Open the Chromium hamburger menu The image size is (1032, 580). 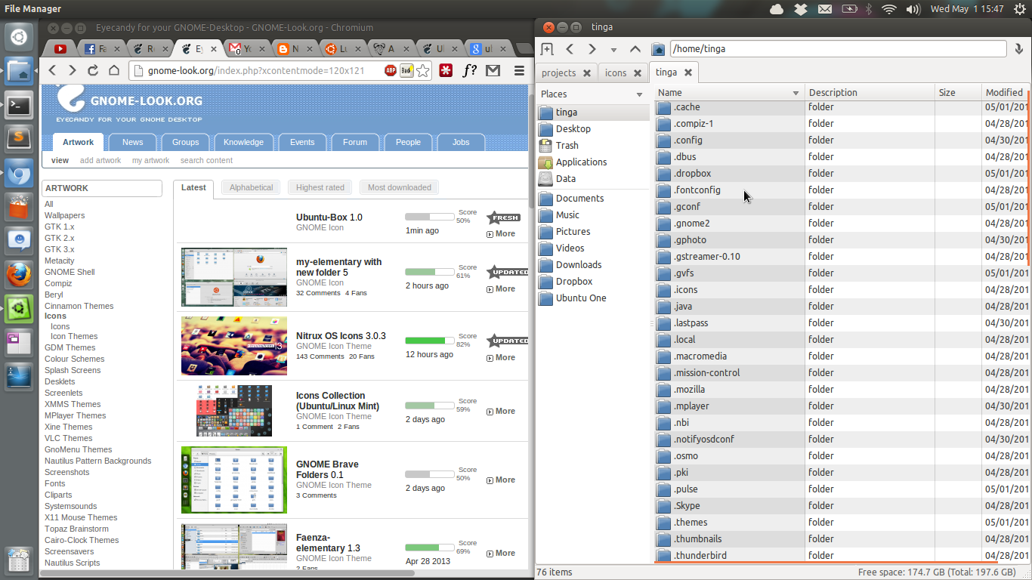coord(520,71)
